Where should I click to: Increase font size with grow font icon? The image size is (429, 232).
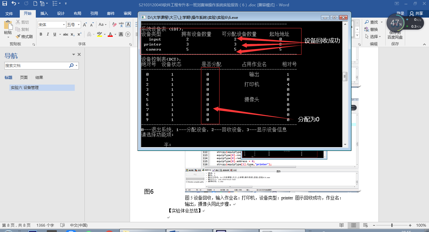(x=85, y=25)
